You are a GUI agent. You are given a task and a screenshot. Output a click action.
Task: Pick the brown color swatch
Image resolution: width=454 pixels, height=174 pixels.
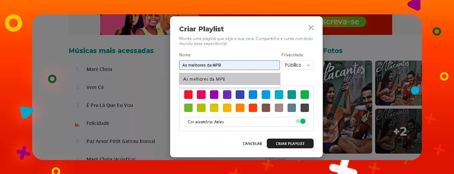tap(266, 108)
